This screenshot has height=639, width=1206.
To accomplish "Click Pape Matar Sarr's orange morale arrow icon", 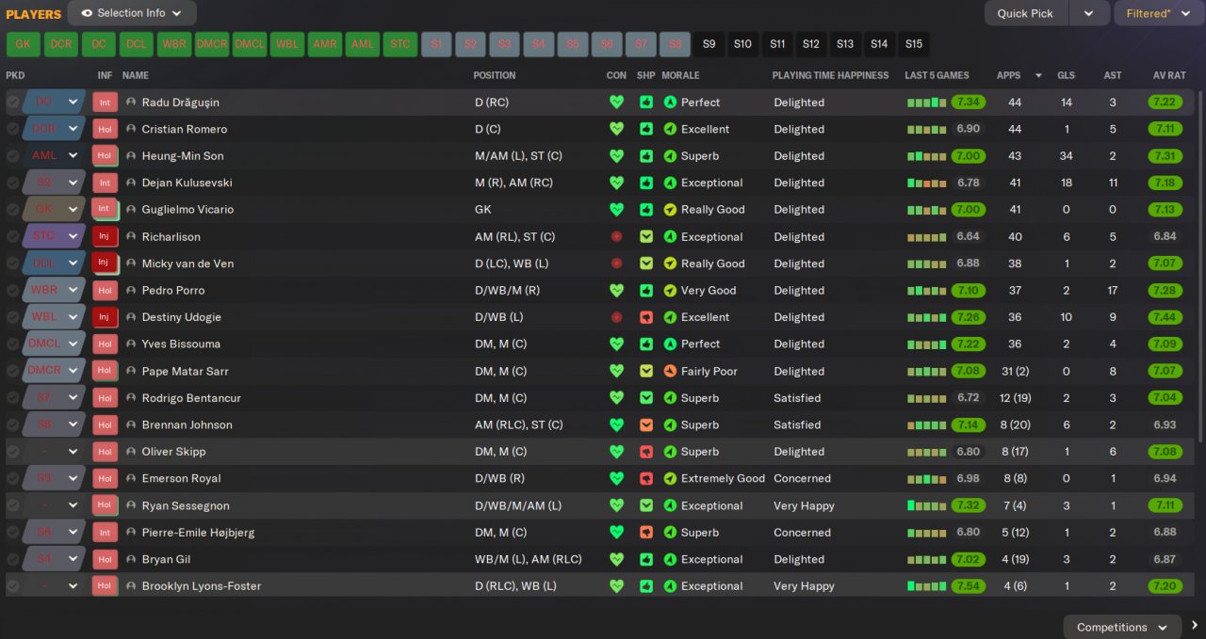I will (x=670, y=371).
